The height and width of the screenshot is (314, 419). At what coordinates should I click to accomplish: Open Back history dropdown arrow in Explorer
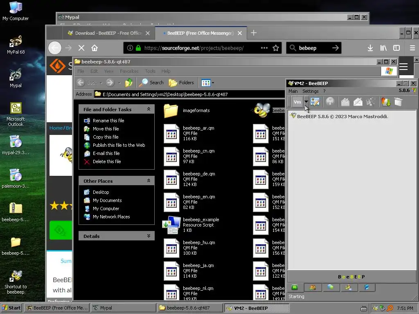tap(101, 83)
